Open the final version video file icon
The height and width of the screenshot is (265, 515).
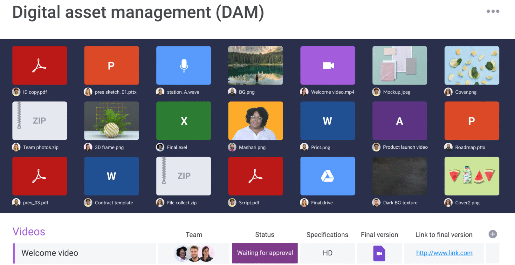tap(379, 253)
